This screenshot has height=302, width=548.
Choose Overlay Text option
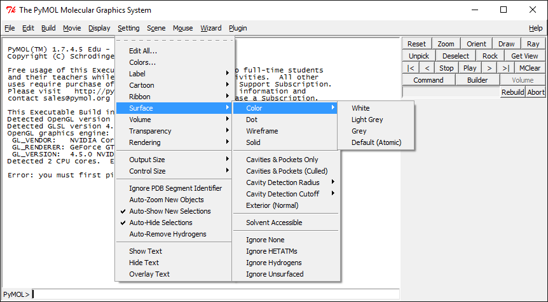[x=174, y=274]
